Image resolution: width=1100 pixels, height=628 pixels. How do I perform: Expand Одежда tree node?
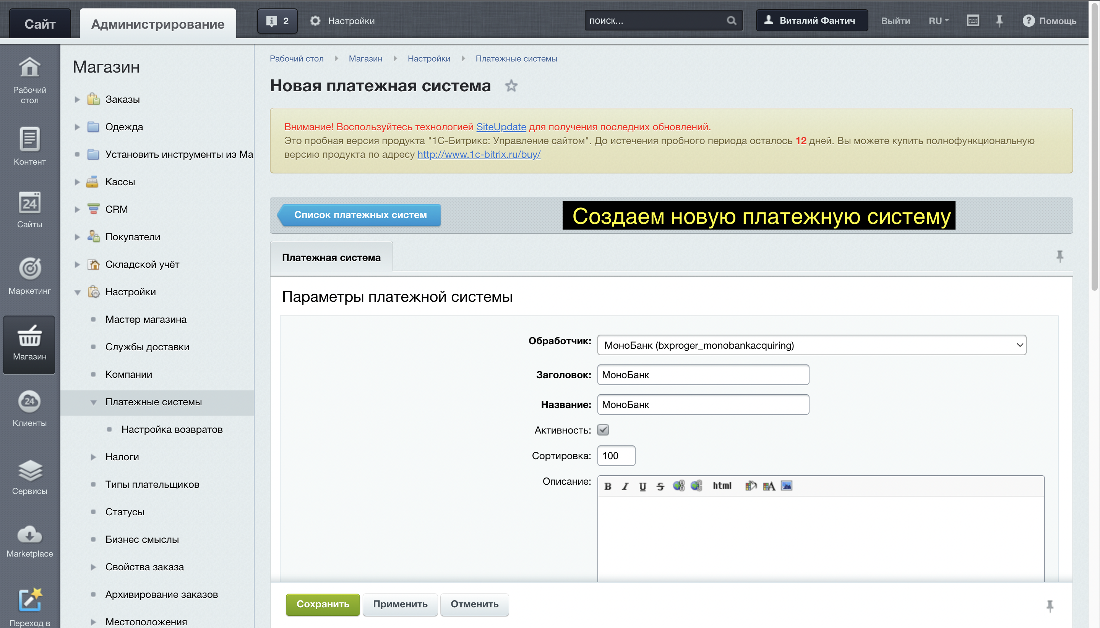point(77,127)
